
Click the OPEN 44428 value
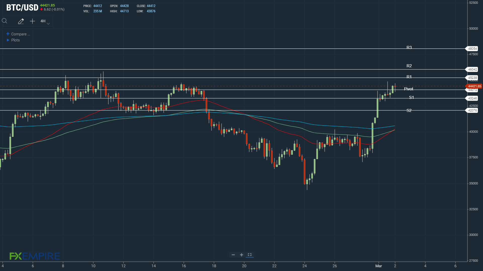(124, 6)
